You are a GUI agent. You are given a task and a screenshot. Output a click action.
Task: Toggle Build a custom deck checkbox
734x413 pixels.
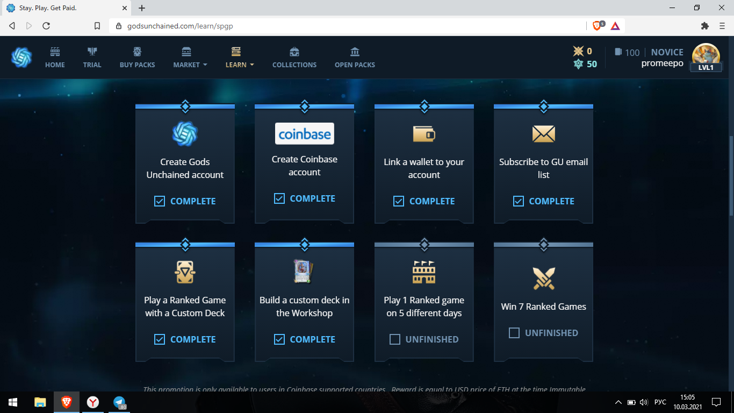click(x=279, y=339)
